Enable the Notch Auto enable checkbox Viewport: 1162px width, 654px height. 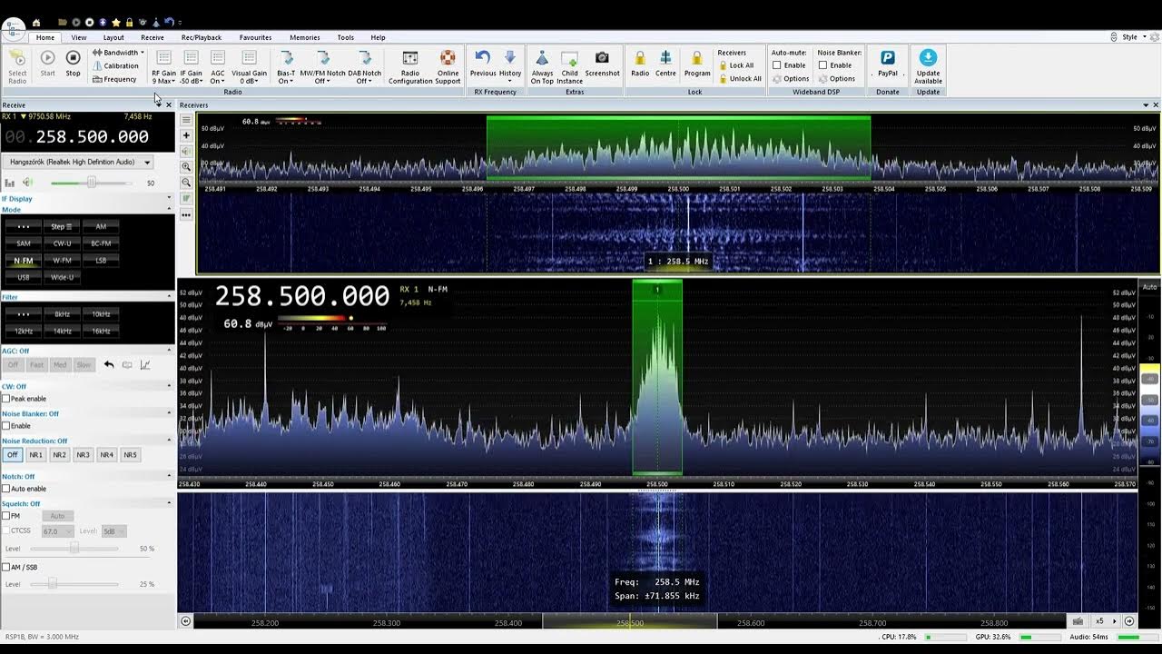tap(6, 489)
